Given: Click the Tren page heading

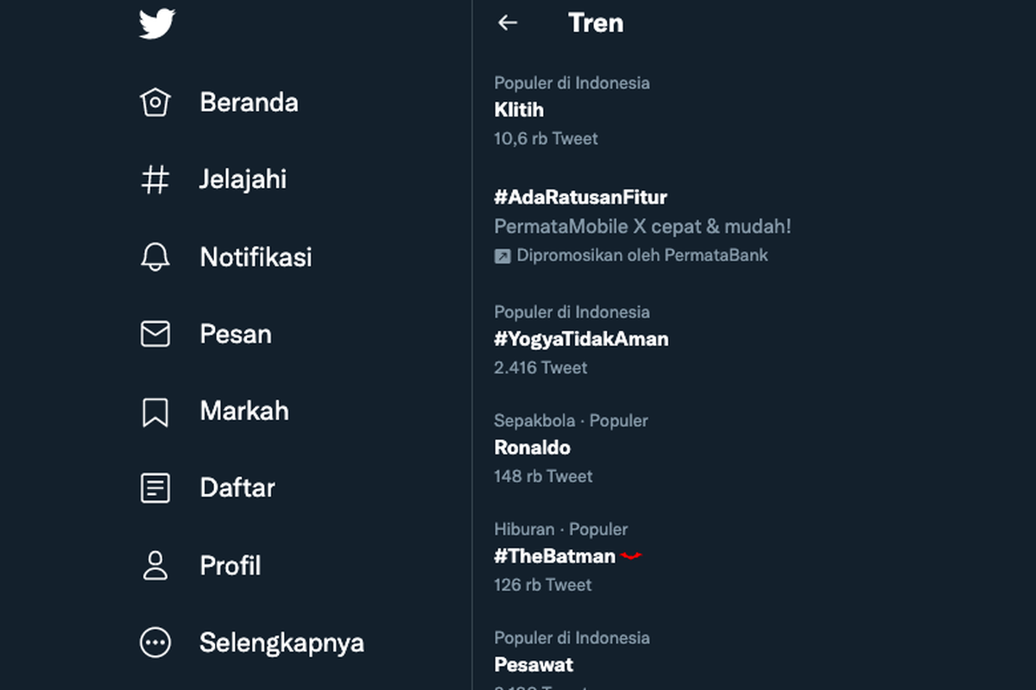Looking at the screenshot, I should tap(595, 23).
